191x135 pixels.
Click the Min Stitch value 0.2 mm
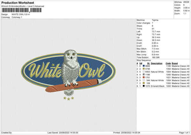pos(155,52)
